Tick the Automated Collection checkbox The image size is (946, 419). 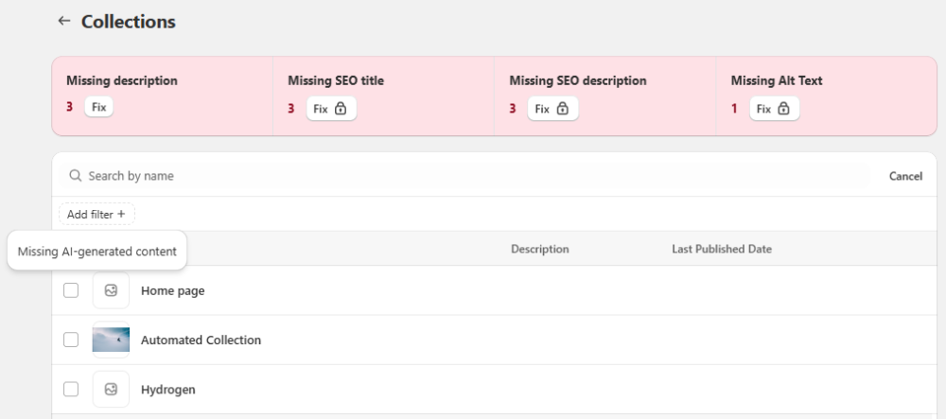pos(71,340)
